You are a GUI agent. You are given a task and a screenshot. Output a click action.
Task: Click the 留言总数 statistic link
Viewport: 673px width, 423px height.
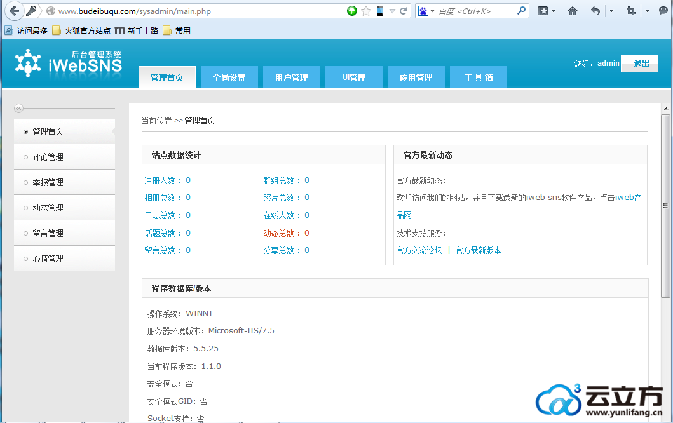(167, 250)
